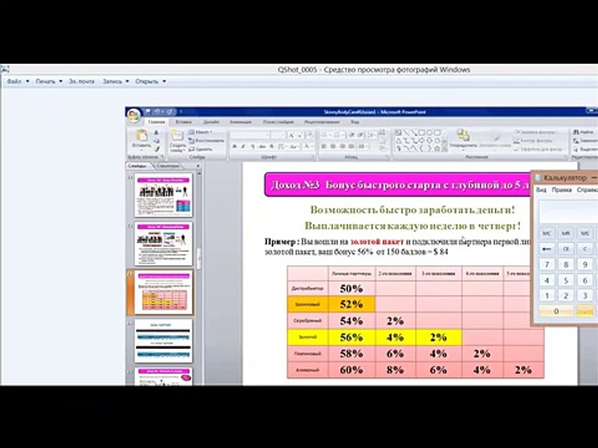Click the Создать слайд new slide icon

178,136
